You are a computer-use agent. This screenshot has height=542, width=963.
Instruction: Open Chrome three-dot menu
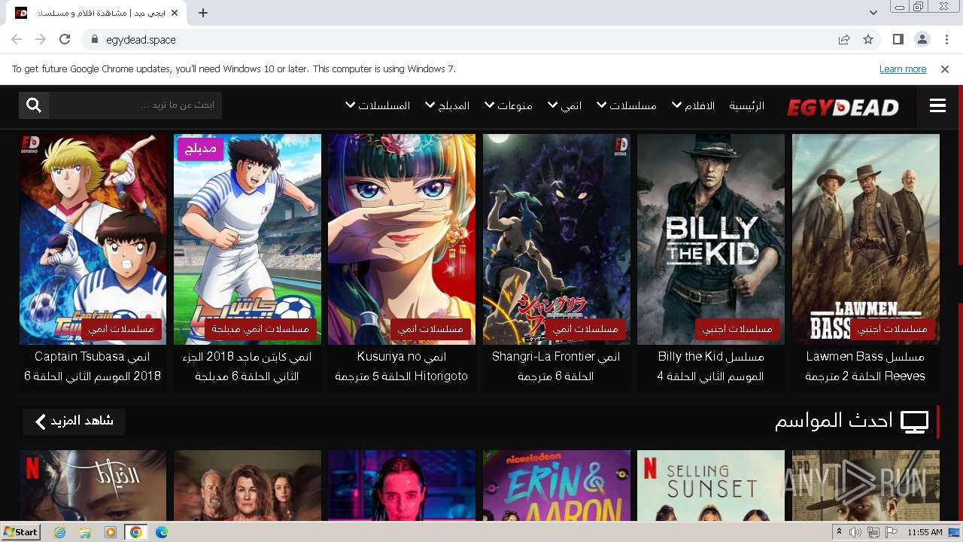click(946, 39)
